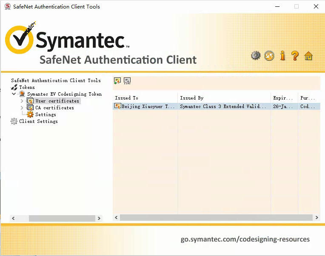
Task: Sort by Issued By column header
Action: click(224, 98)
